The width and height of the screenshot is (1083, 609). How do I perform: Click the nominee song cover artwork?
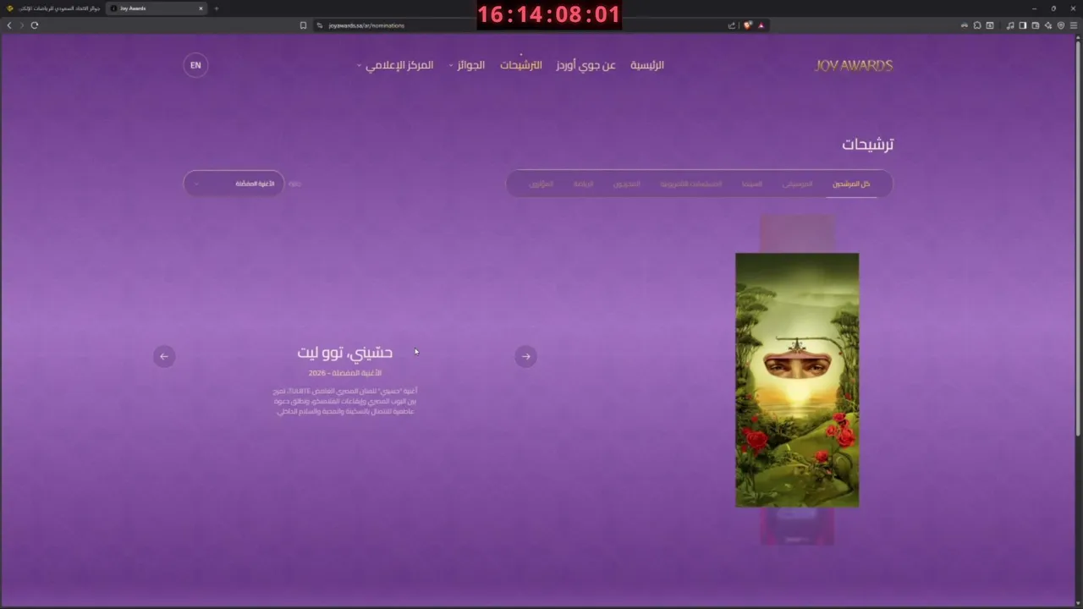click(797, 380)
